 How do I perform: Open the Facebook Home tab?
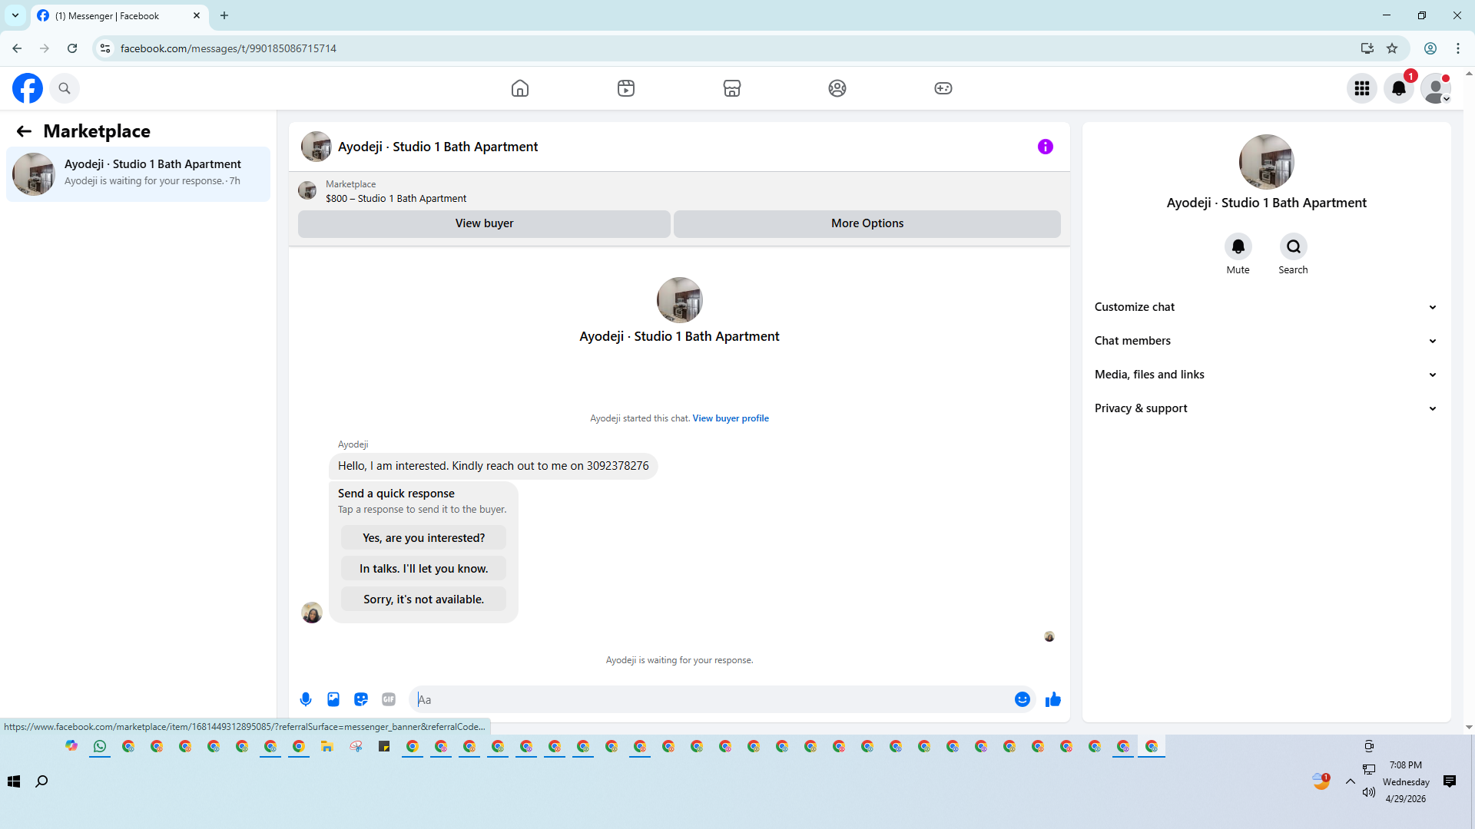click(520, 88)
